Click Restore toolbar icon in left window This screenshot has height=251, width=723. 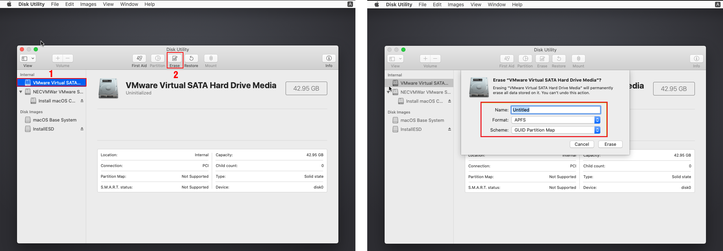click(x=191, y=58)
